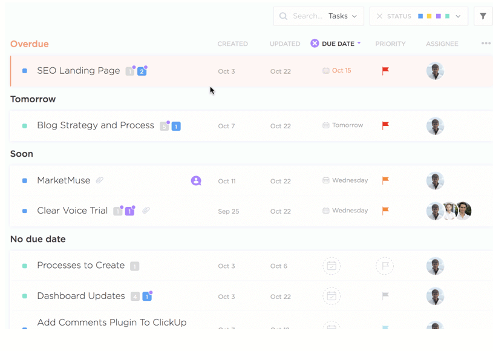The height and width of the screenshot is (351, 493).
Task: Clear the STATUS filter with the X
Action: point(379,16)
